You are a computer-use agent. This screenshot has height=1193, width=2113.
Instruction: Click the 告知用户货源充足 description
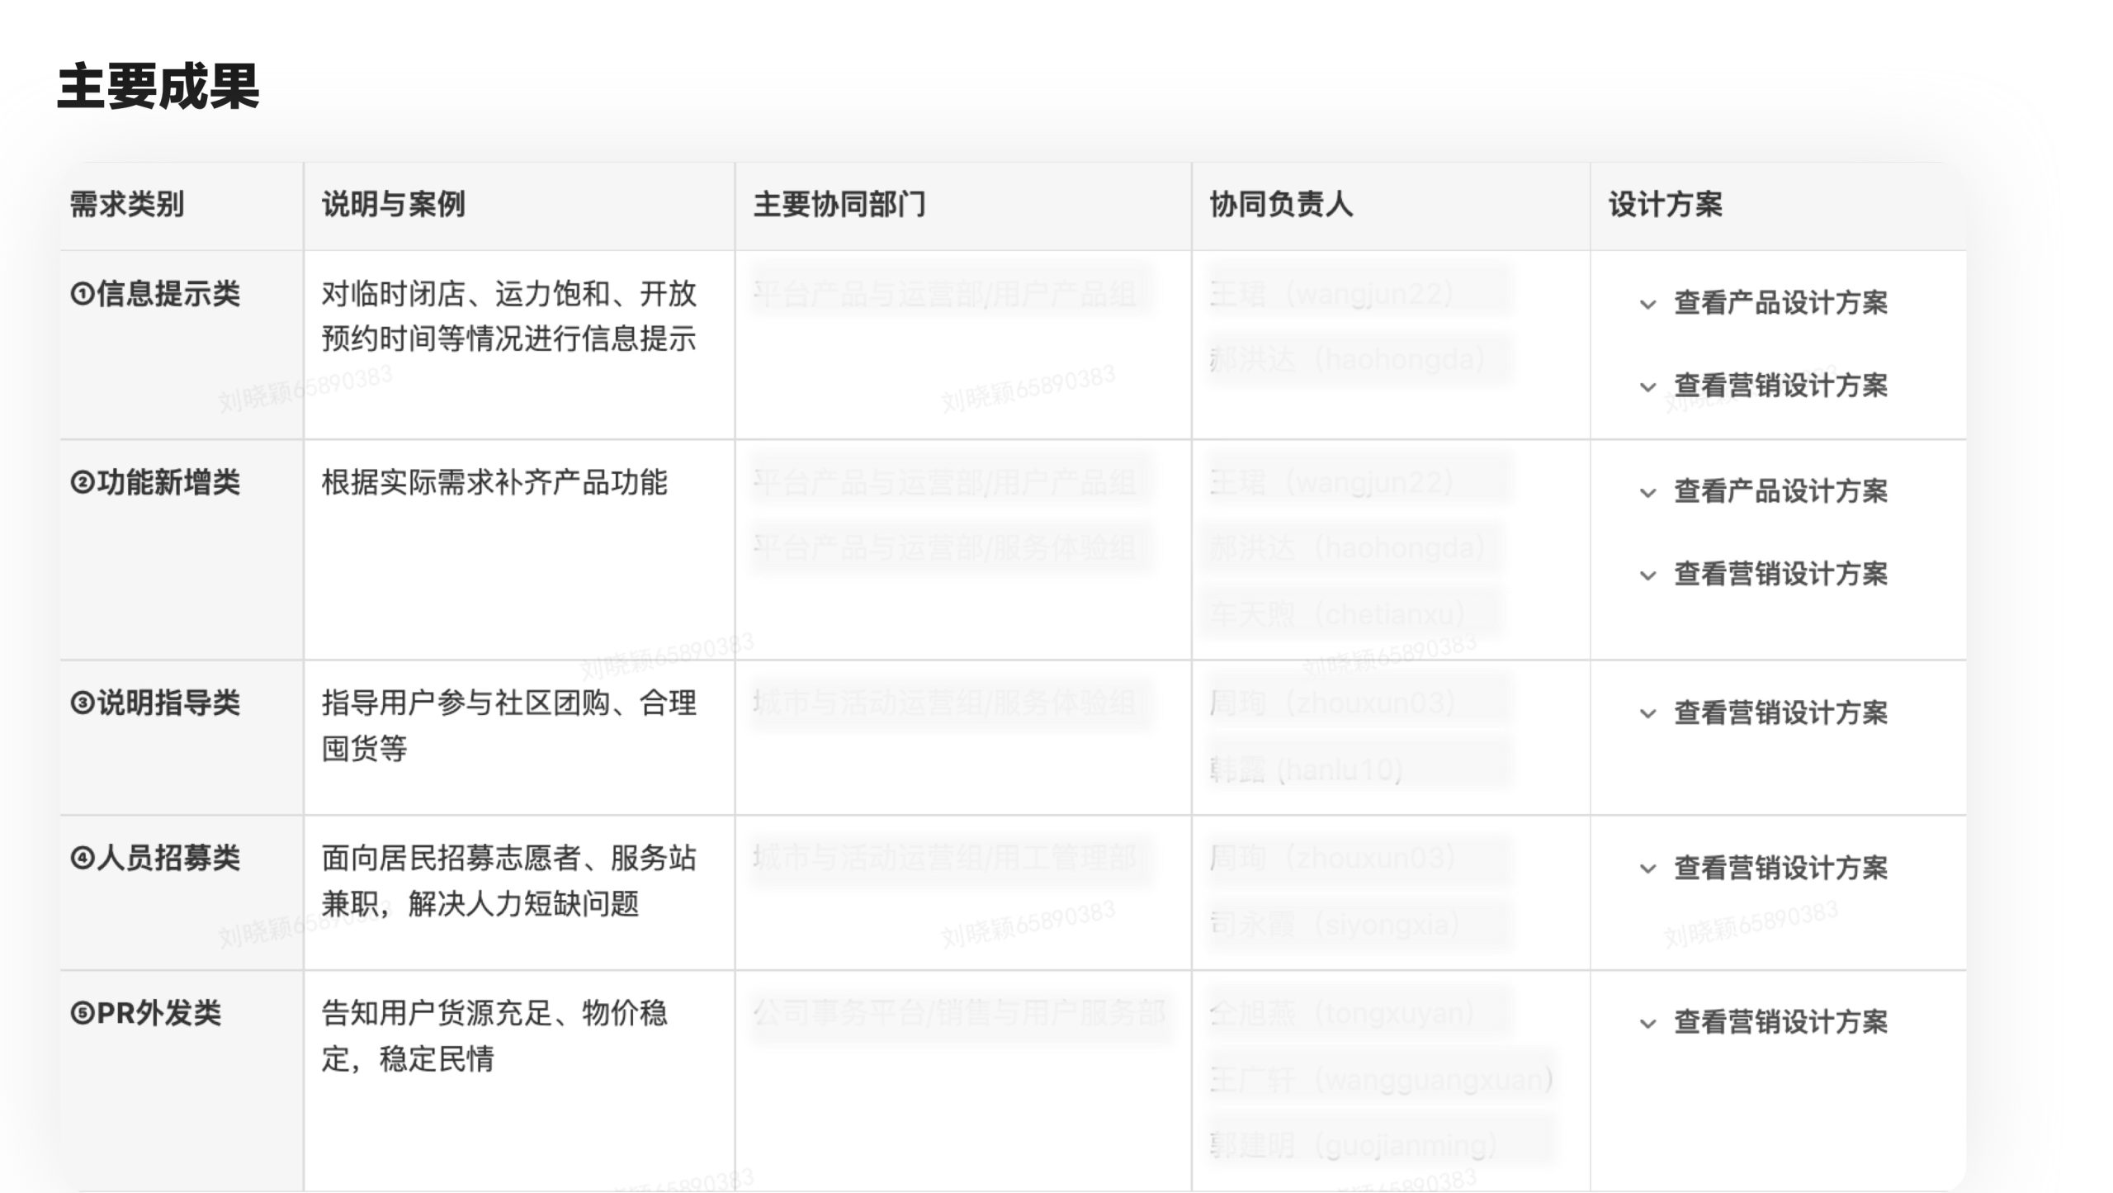coord(494,1035)
